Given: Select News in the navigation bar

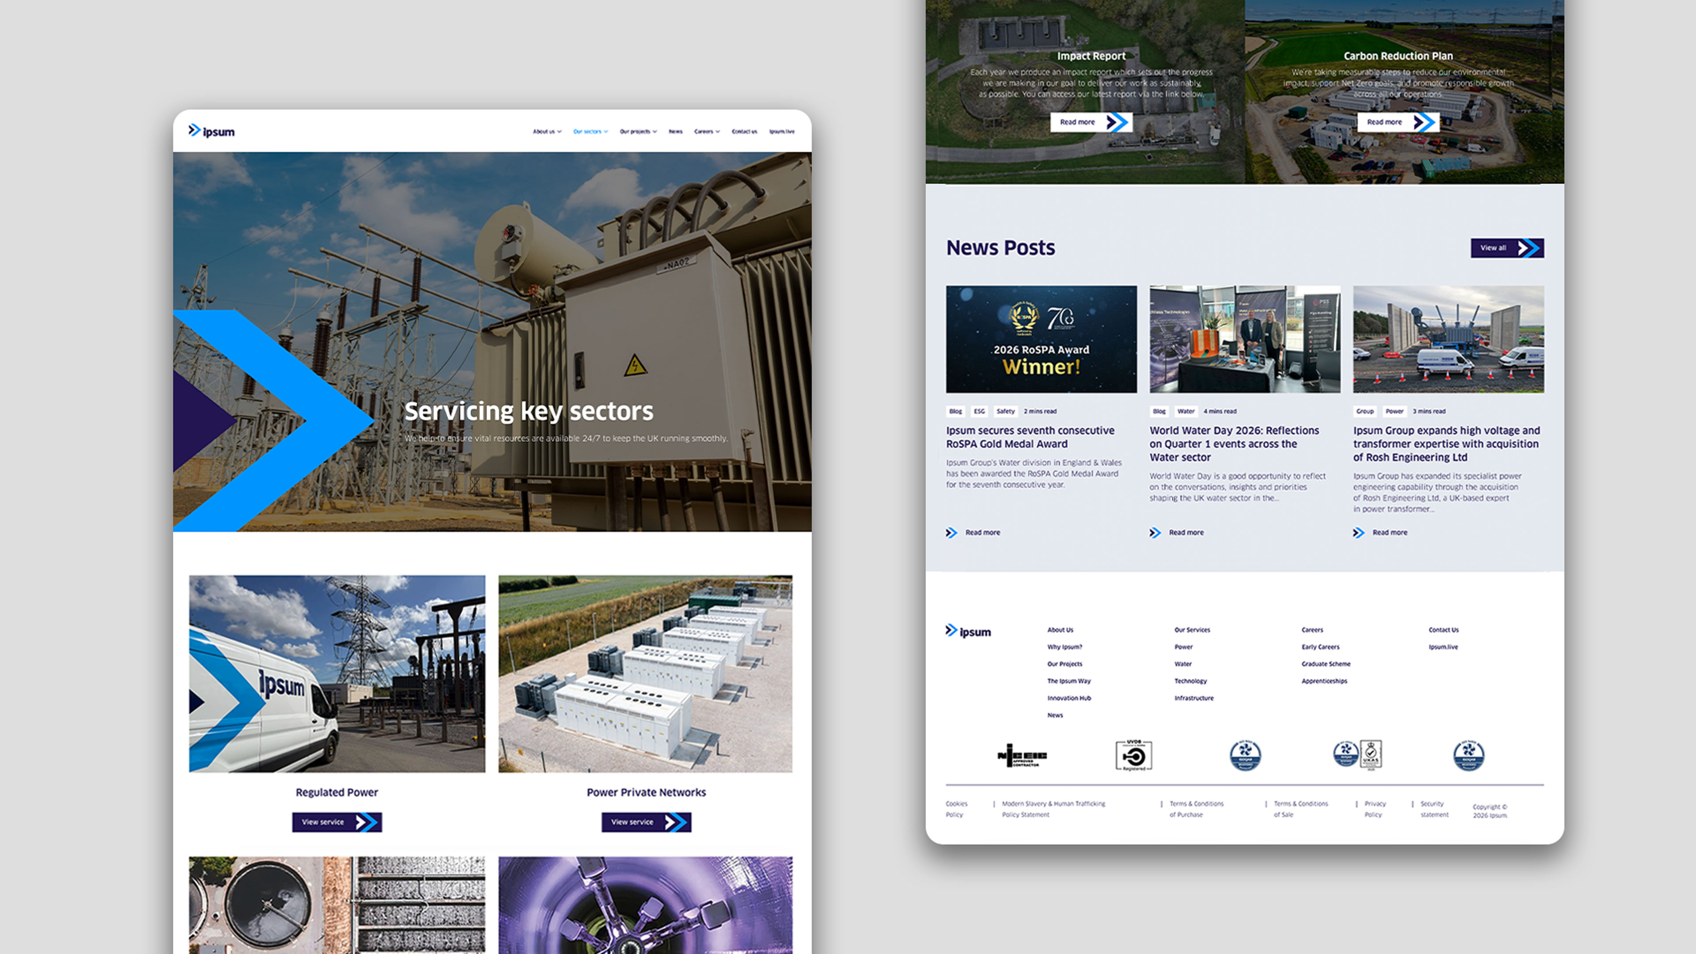Looking at the screenshot, I should click(675, 132).
